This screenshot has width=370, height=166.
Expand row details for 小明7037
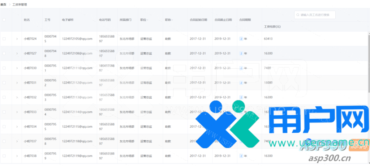click(17, 141)
